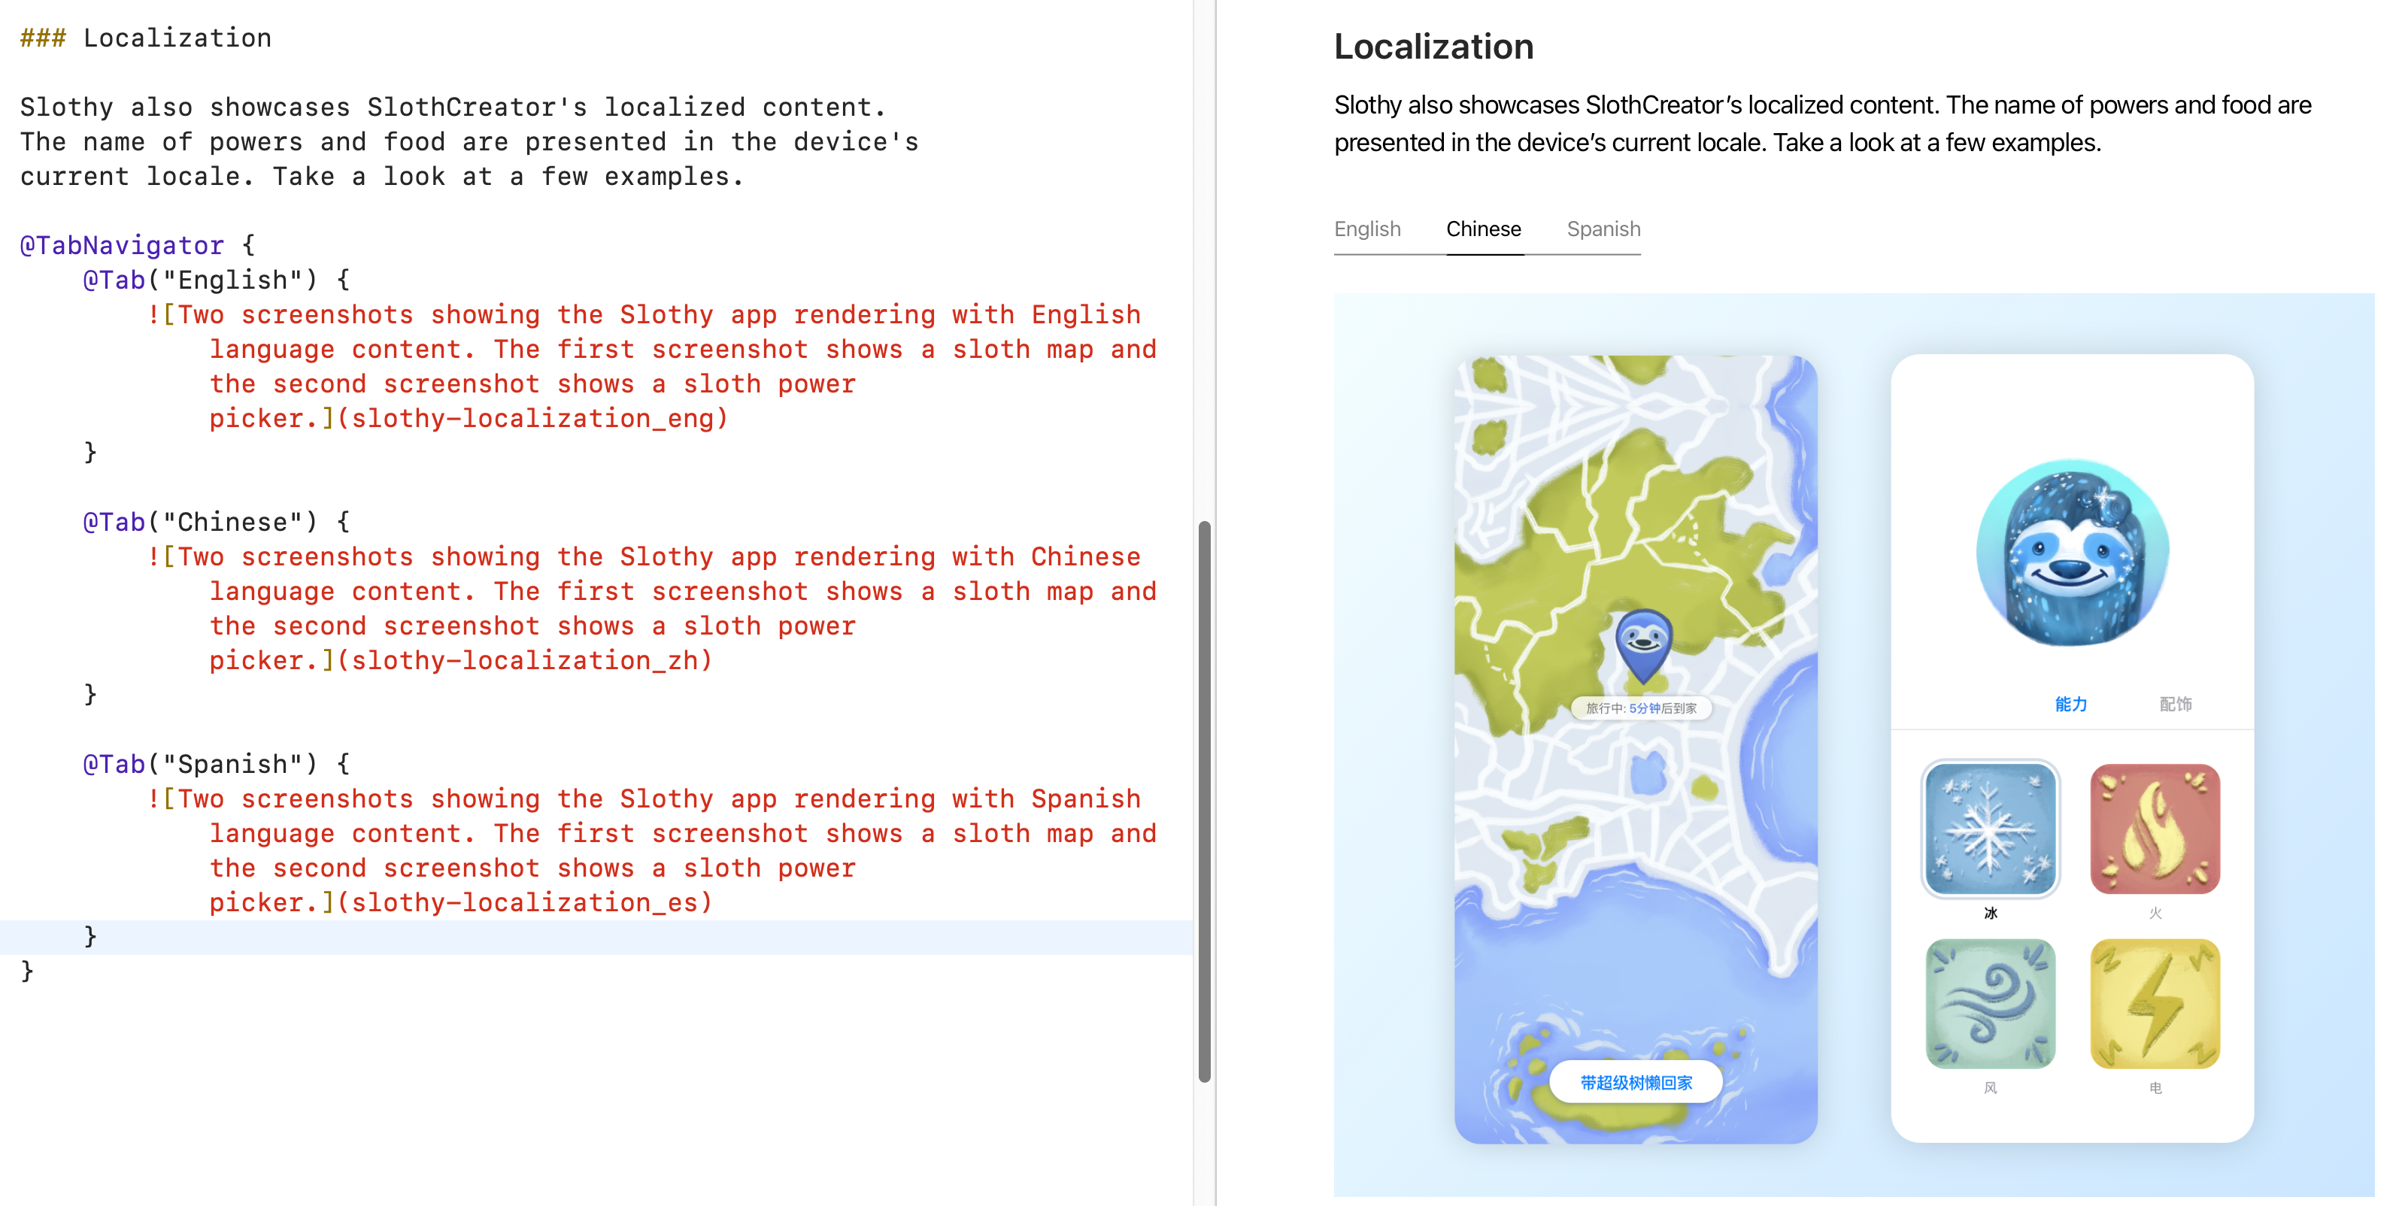Click the @Tab("English") source line
The image size is (2405, 1206).
coord(215,280)
